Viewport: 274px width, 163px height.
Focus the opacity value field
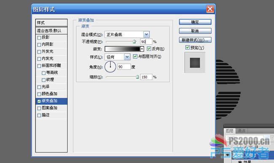(146, 42)
